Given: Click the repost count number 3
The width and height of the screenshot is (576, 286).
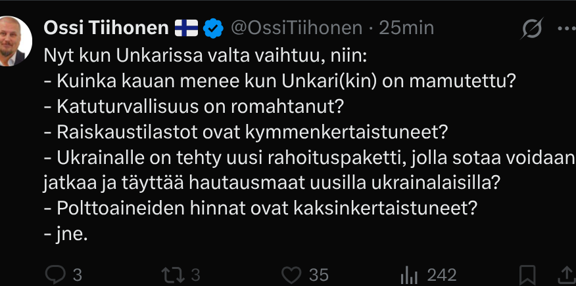Looking at the screenshot, I should click(196, 274).
